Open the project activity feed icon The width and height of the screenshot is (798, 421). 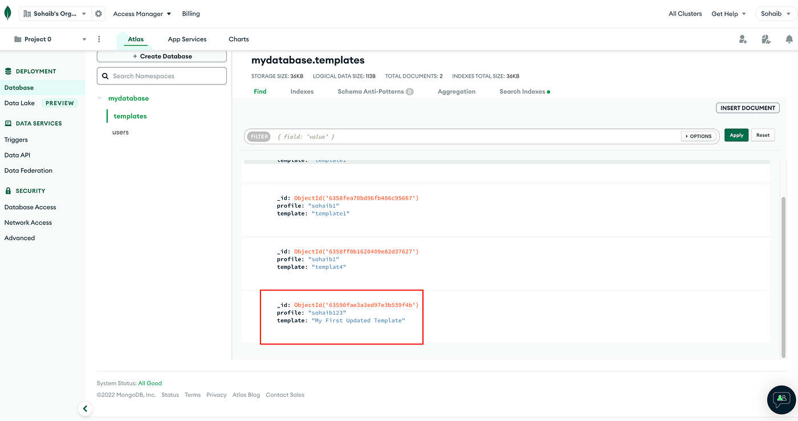pyautogui.click(x=766, y=39)
